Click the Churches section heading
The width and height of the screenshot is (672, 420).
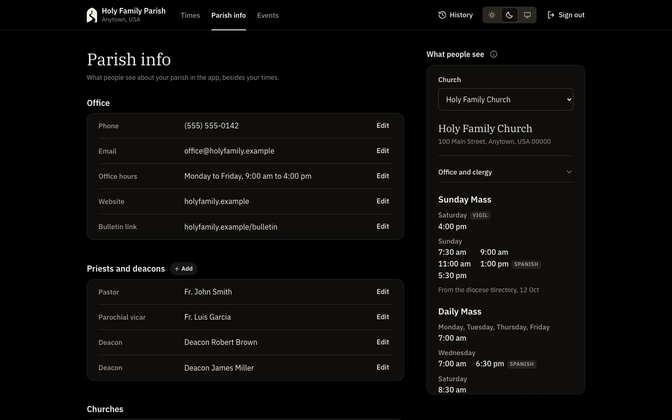(105, 409)
